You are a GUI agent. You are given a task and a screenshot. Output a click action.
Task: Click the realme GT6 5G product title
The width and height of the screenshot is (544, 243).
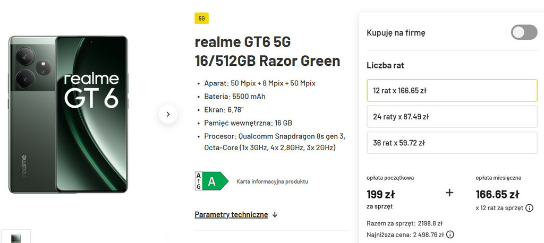(x=267, y=51)
